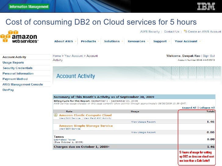Click the Your Account dropdown arrow
The image size is (222, 166).
coord(200,41)
